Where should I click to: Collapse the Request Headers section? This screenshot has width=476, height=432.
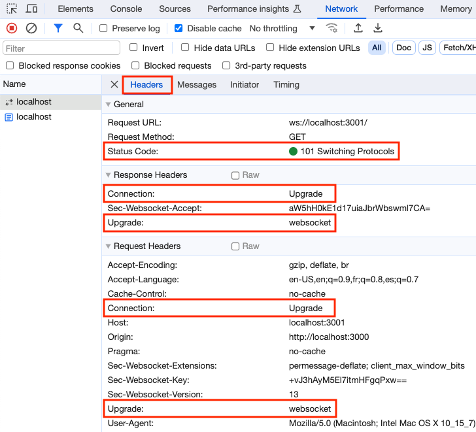108,246
